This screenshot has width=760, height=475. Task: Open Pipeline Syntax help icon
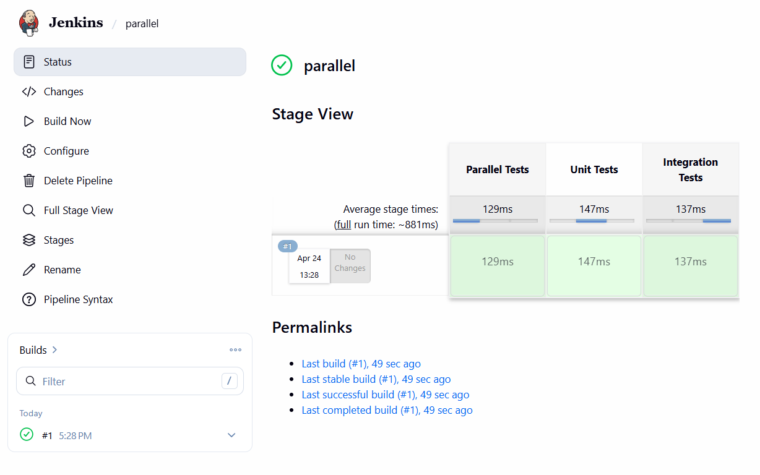pos(29,299)
